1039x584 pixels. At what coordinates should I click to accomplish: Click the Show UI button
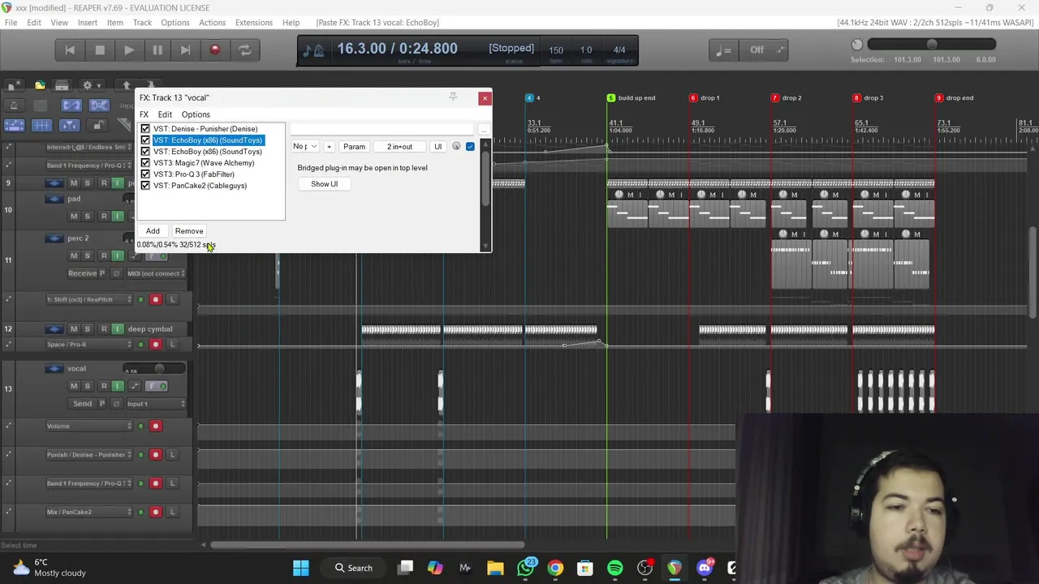click(x=324, y=184)
